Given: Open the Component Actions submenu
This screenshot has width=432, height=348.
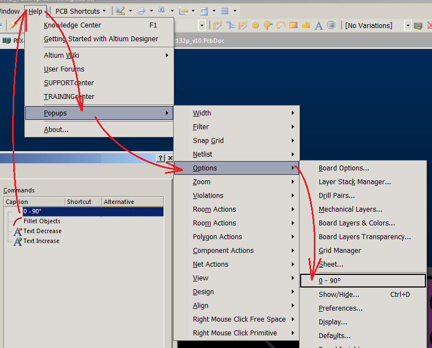Looking at the screenshot, I should click(237, 251).
